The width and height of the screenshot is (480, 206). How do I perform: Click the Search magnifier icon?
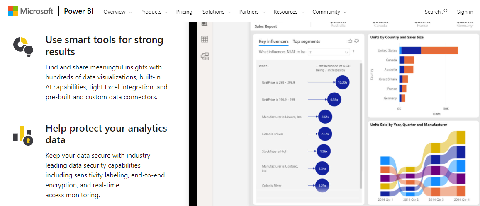click(x=445, y=11)
